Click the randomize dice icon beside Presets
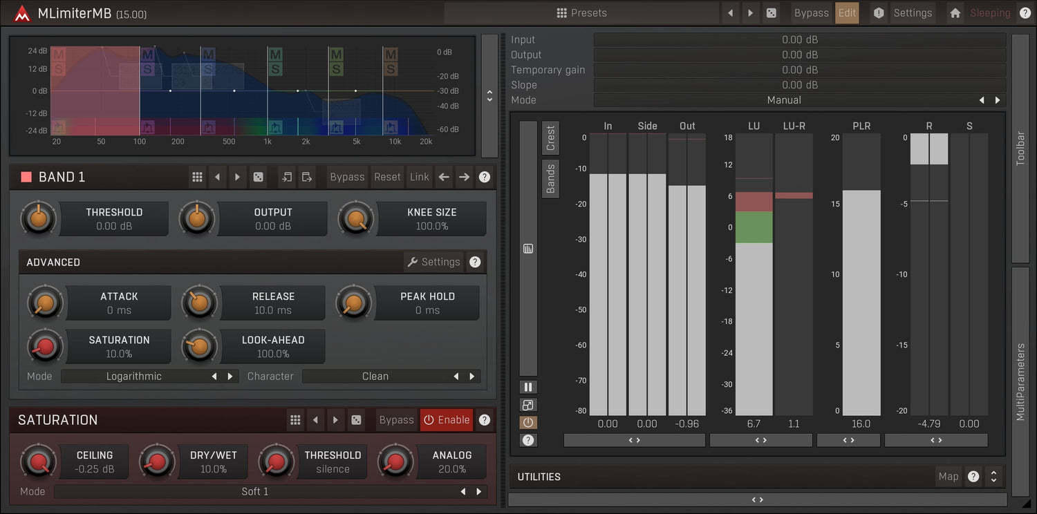The height and width of the screenshot is (514, 1037). click(x=771, y=13)
